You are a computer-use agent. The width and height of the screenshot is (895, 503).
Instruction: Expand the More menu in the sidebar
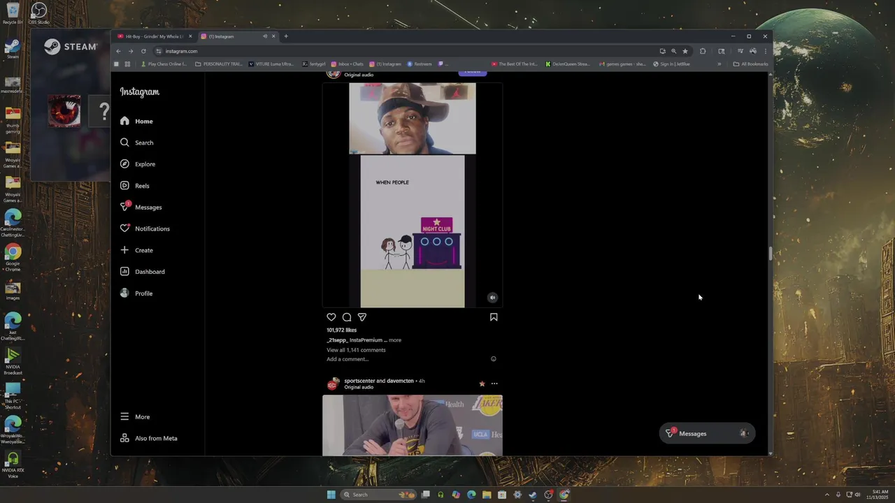(x=135, y=416)
